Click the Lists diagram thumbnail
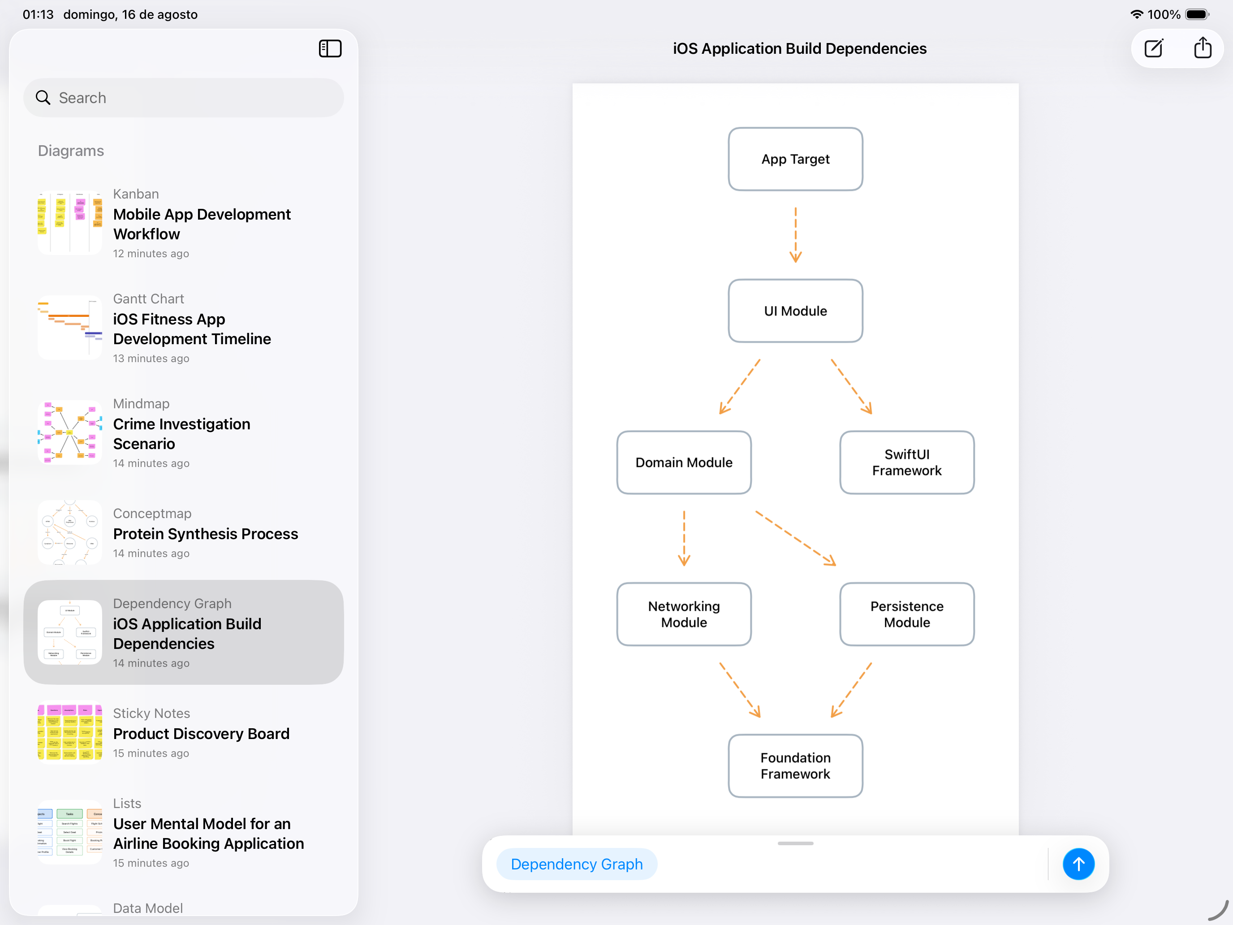Image resolution: width=1233 pixels, height=925 pixels. (x=70, y=832)
